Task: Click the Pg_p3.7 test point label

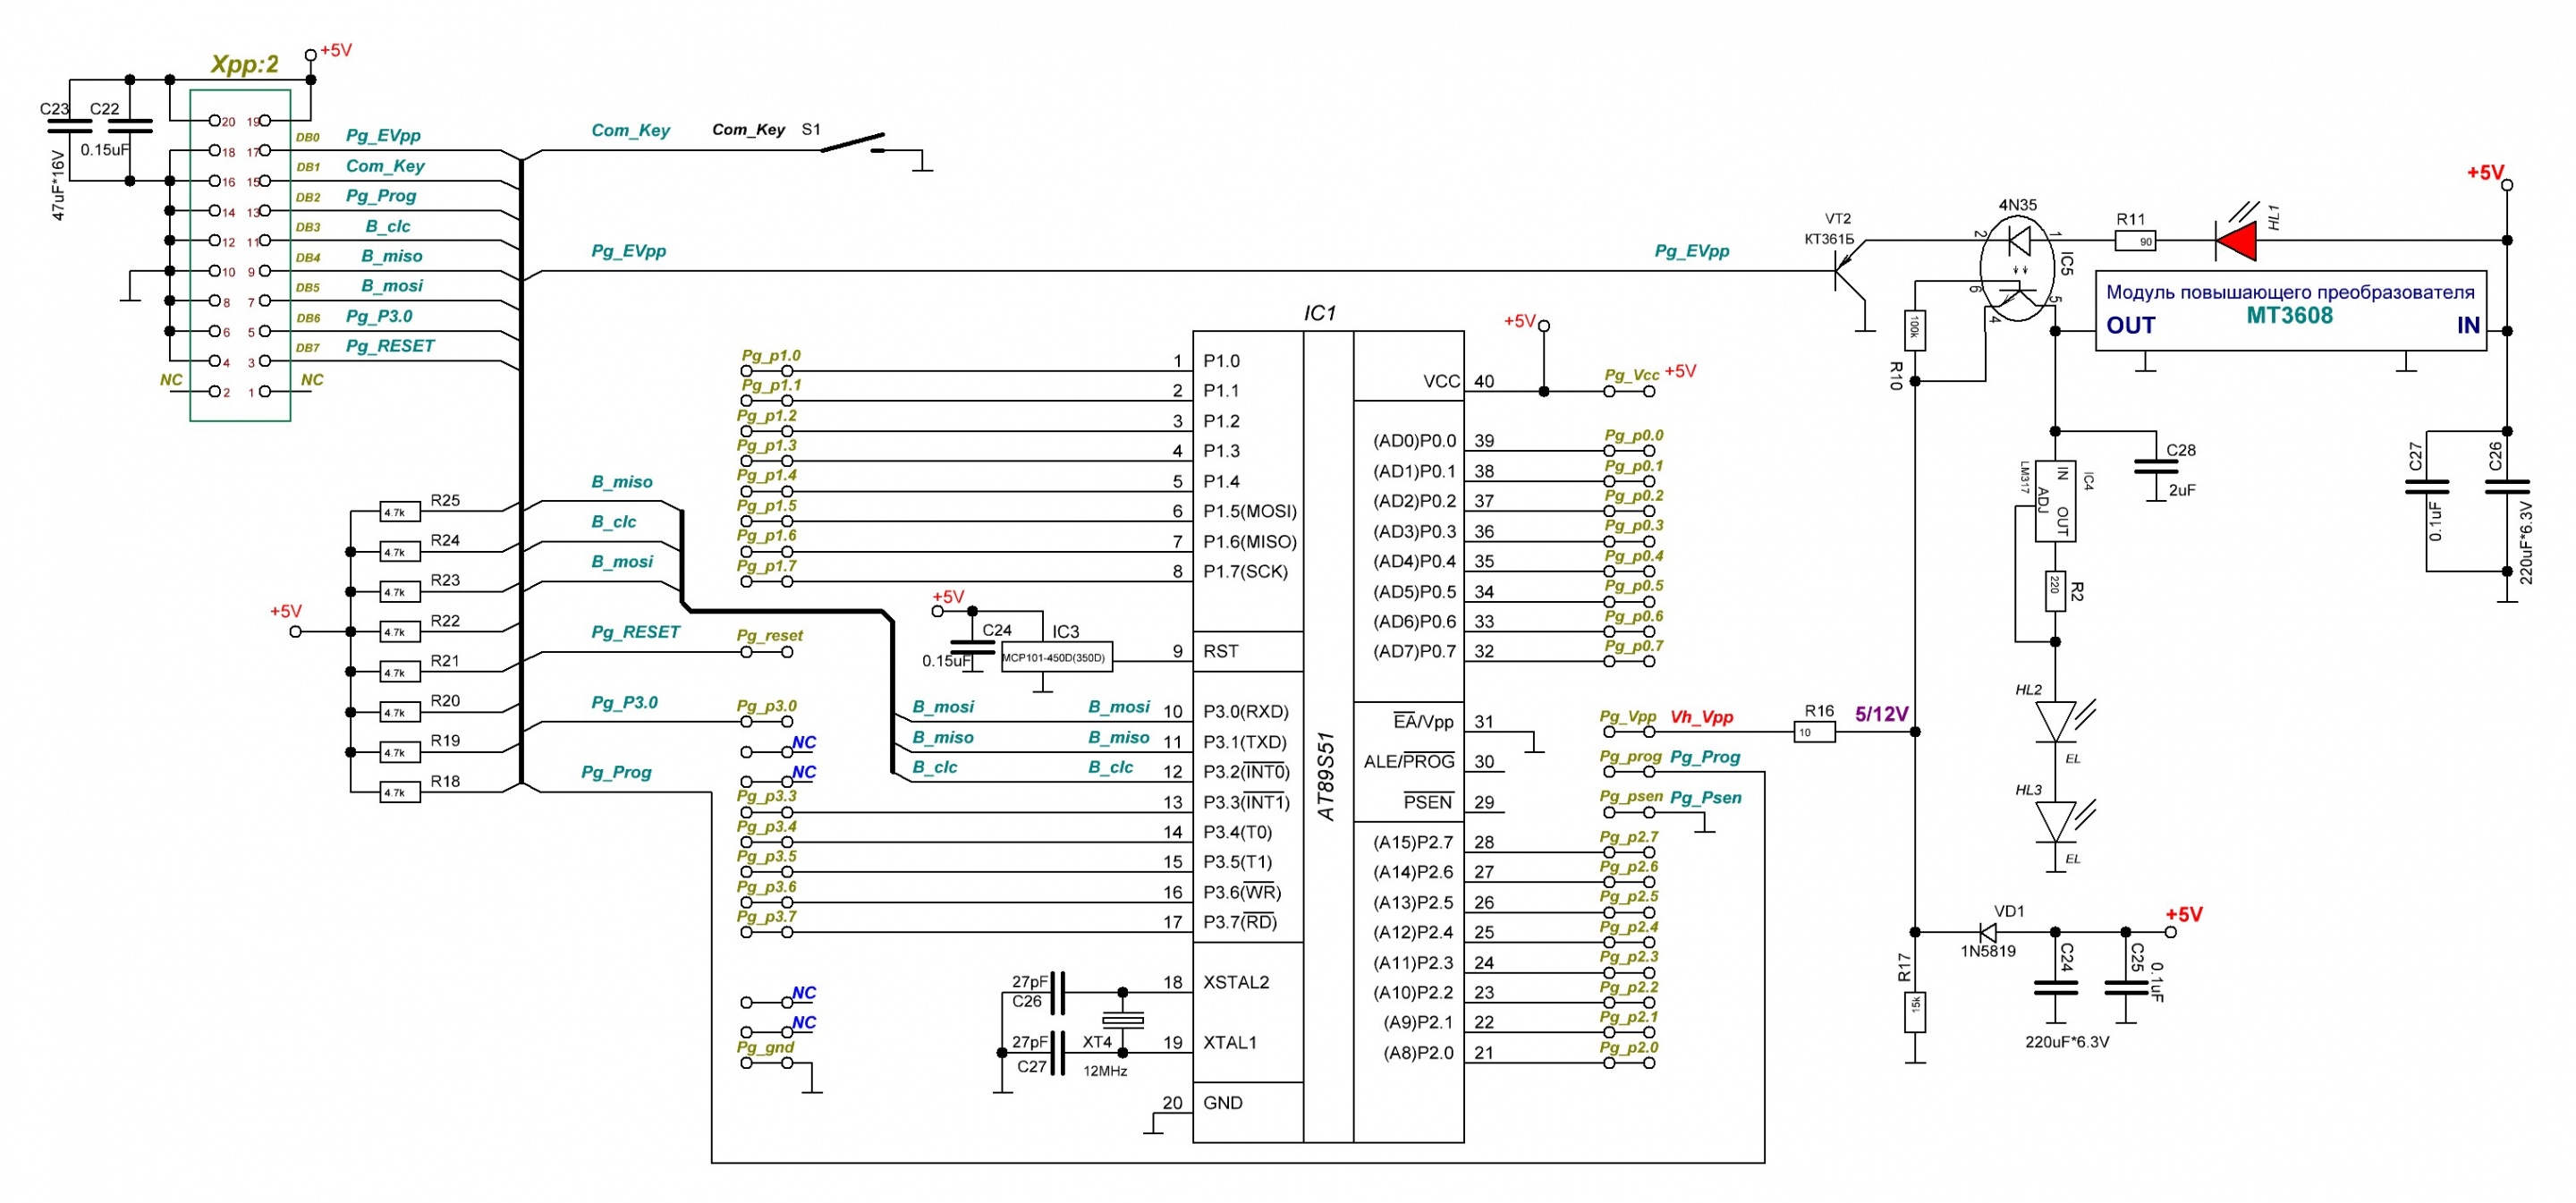Action: [767, 916]
